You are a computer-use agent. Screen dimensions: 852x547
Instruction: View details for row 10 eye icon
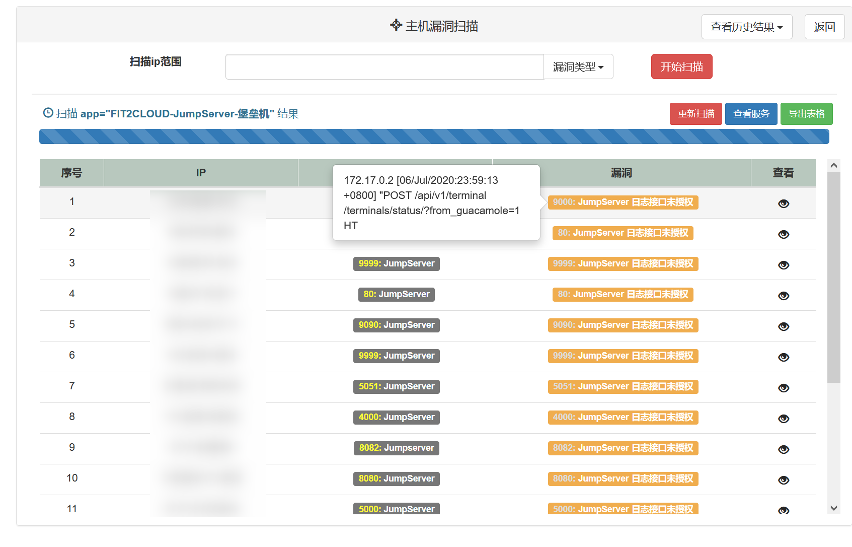783,480
